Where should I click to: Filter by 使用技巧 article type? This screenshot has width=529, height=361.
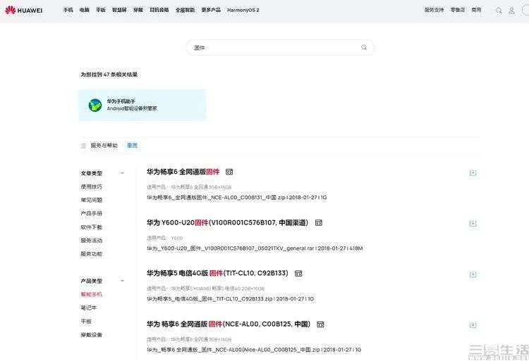click(x=92, y=186)
